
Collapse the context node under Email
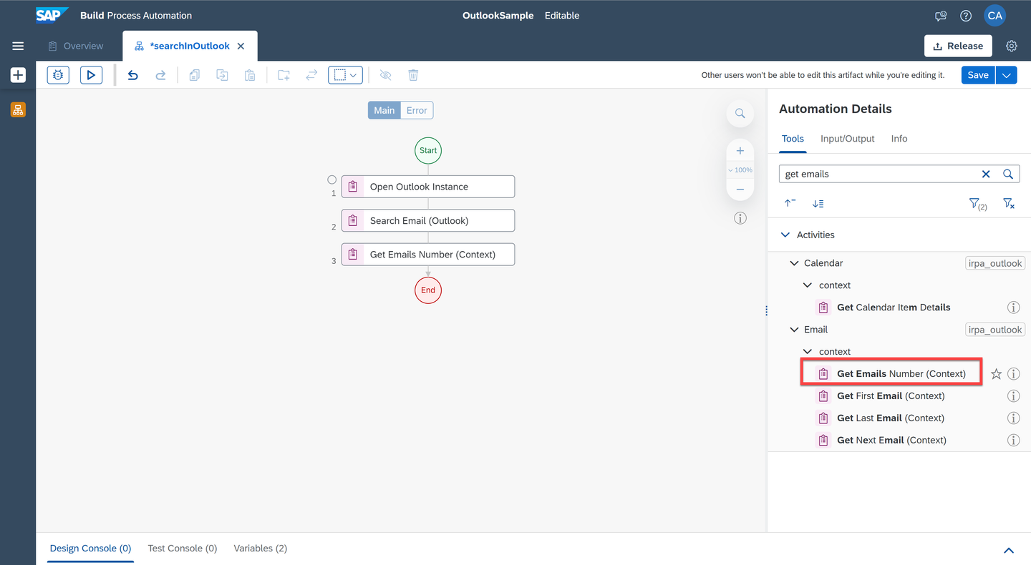click(808, 352)
